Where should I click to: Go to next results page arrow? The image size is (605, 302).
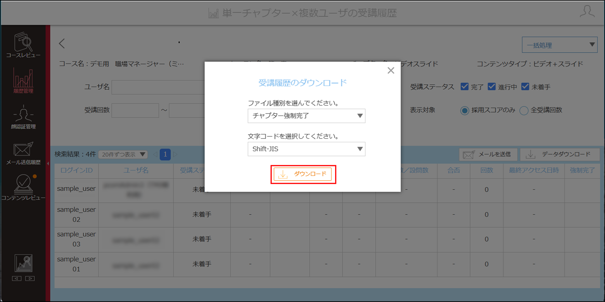point(175,155)
